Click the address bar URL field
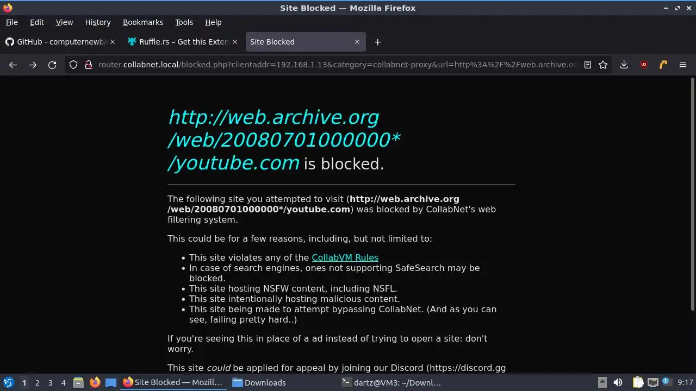This screenshot has height=391, width=696. click(337, 65)
